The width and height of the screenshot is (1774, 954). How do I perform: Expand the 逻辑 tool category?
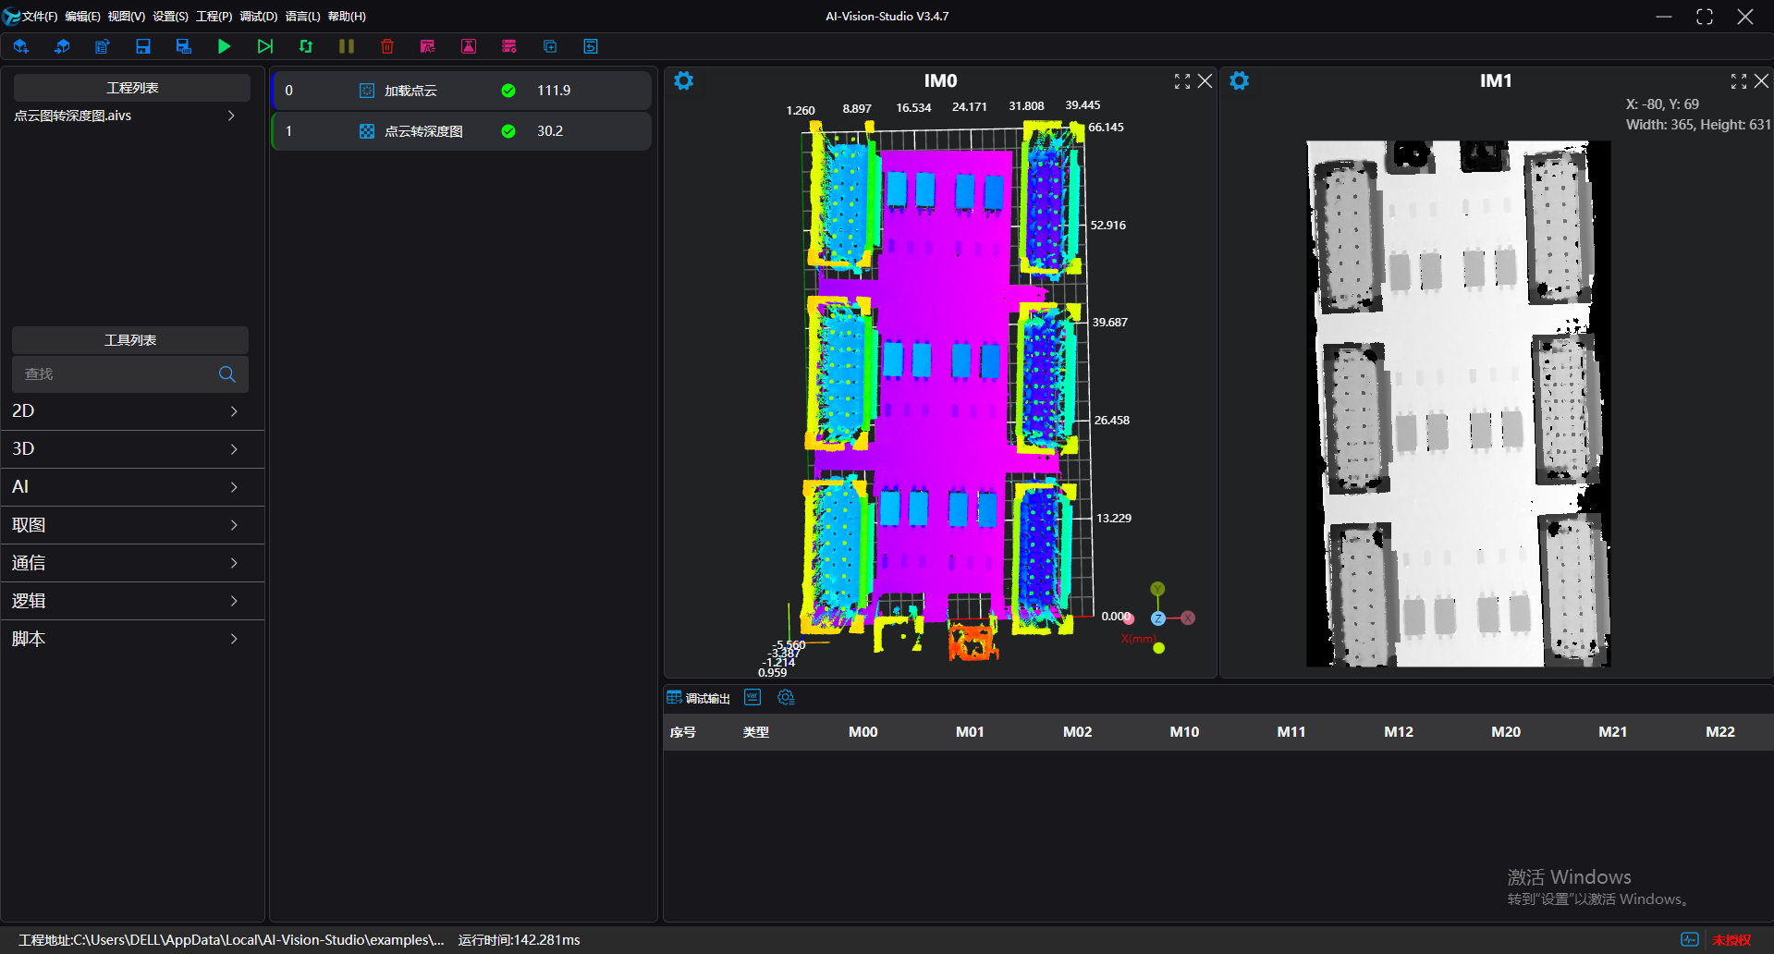[x=132, y=601]
